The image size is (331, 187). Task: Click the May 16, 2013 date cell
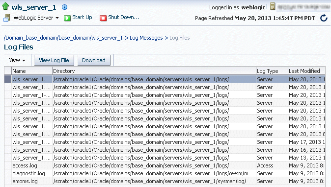[x=307, y=150]
